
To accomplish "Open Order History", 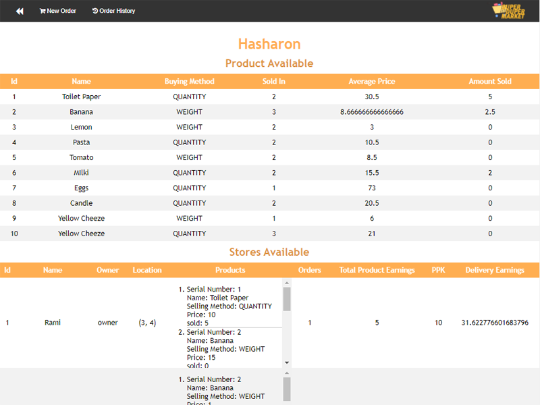I will [x=113, y=11].
